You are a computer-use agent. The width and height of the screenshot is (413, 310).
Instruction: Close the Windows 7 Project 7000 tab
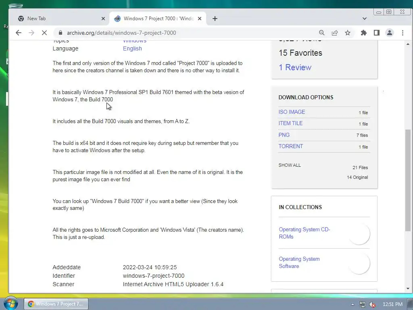(x=200, y=19)
